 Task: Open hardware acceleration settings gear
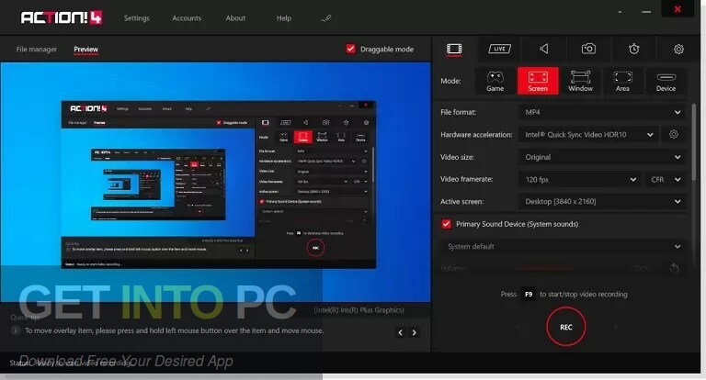coord(674,134)
